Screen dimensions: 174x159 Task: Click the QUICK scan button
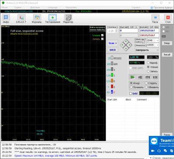[x=113, y=50]
